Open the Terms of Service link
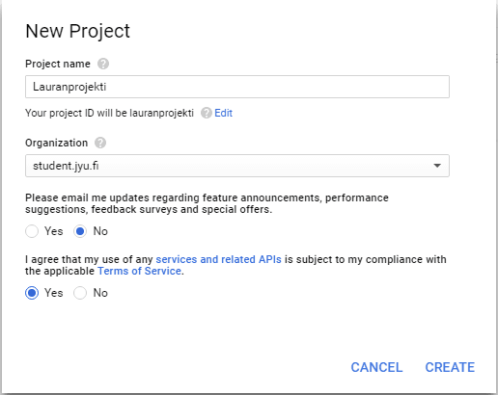Viewport: 498px width, 395px height. 139,271
